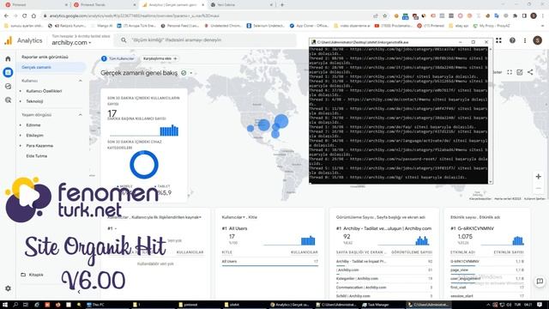Collapse the Yaşam döngüsü section
The width and height of the screenshot is (549, 309).
point(80,115)
